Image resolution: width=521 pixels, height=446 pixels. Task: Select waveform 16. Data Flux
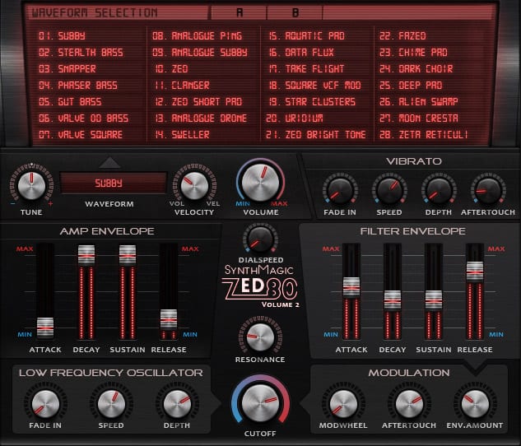[x=301, y=53]
